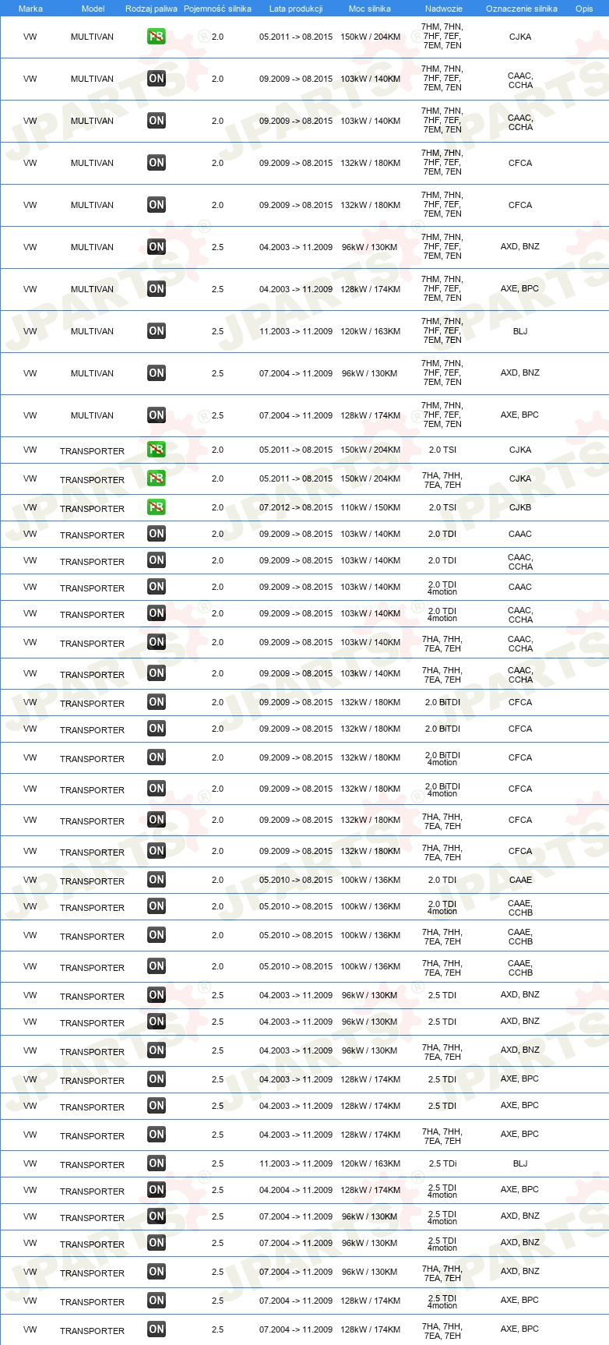Select the 2.5 TDi body cell in BLJ row
Viewport: 609px width, 1345px height.
[x=442, y=1163]
